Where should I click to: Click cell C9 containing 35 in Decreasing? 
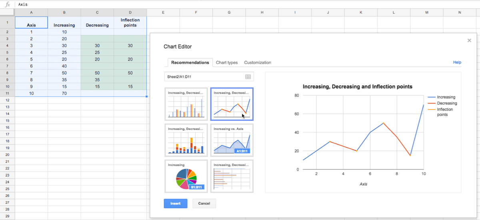[x=97, y=80]
